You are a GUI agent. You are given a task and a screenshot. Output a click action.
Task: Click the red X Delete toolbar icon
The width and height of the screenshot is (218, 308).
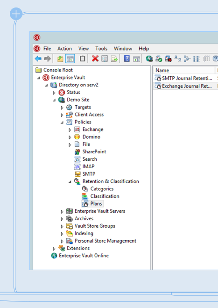(x=95, y=58)
